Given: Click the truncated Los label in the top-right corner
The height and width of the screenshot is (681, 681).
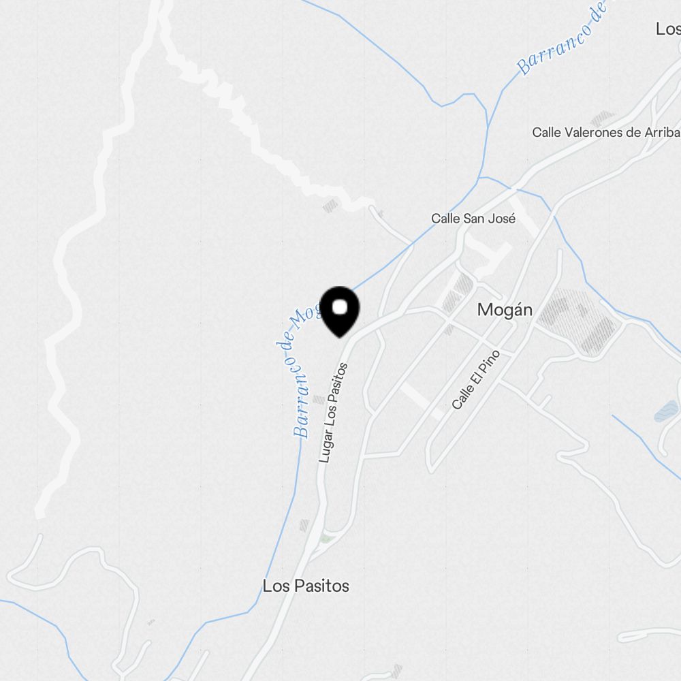Looking at the screenshot, I should coord(668,29).
